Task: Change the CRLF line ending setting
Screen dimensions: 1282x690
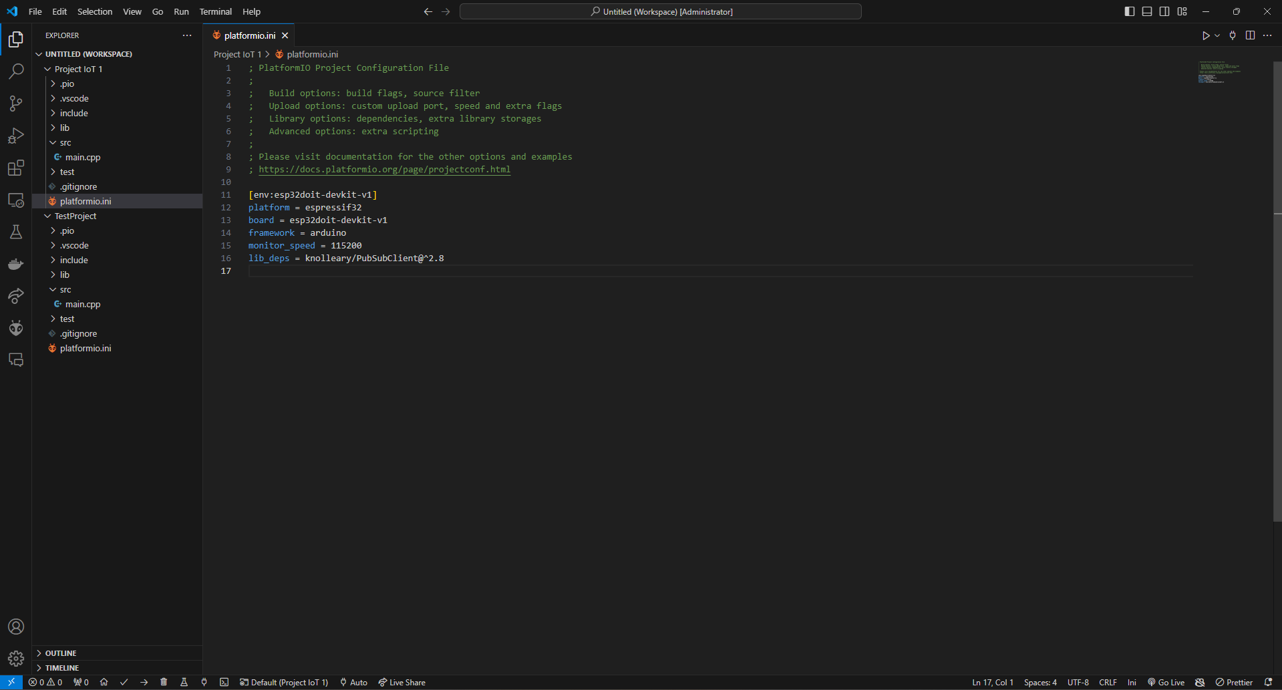Action: (x=1108, y=682)
